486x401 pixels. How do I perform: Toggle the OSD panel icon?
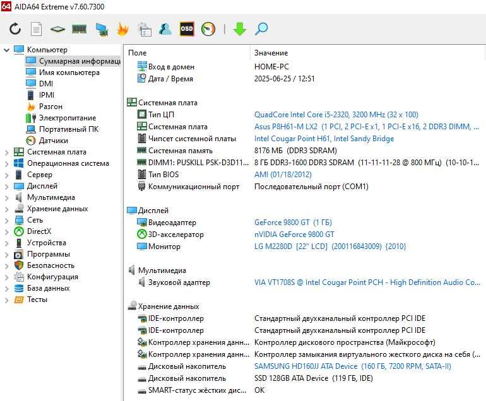click(x=187, y=29)
